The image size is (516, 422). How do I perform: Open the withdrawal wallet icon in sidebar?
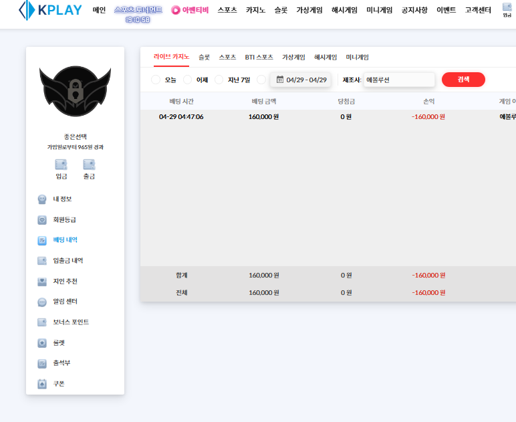click(x=89, y=165)
